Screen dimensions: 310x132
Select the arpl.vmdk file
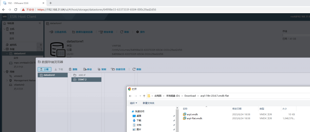[192, 114]
